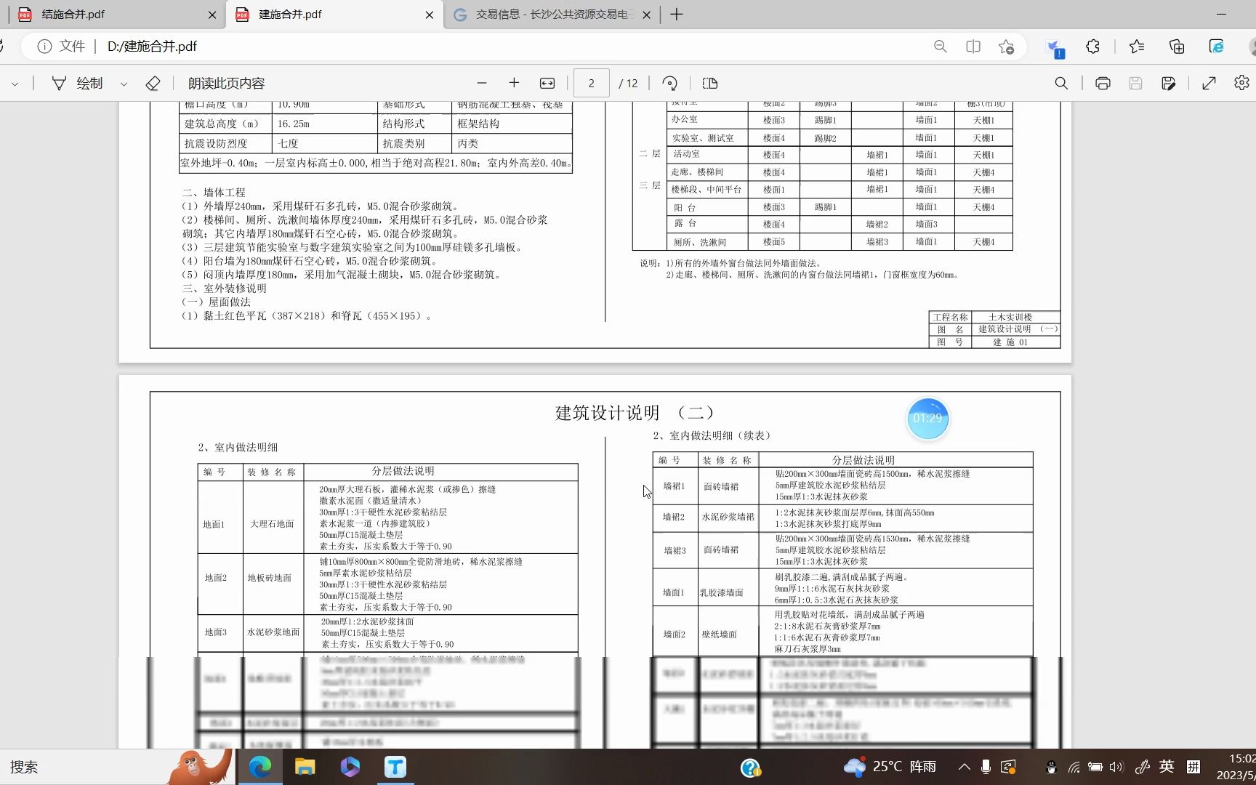Show hidden system tray icons

(x=965, y=767)
